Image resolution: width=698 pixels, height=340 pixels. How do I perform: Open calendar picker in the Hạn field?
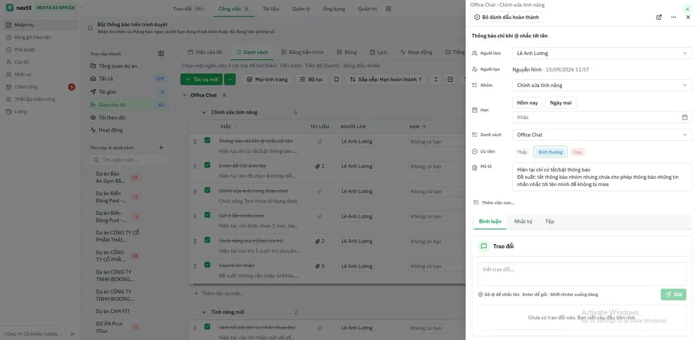[685, 117]
